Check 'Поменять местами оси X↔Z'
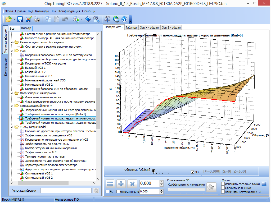Image resolution: width=271 pixels, height=203 pixels. (x=223, y=192)
